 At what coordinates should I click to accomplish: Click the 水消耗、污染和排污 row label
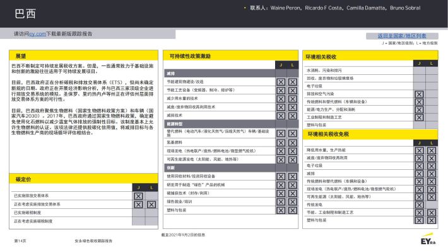[x=324, y=70]
